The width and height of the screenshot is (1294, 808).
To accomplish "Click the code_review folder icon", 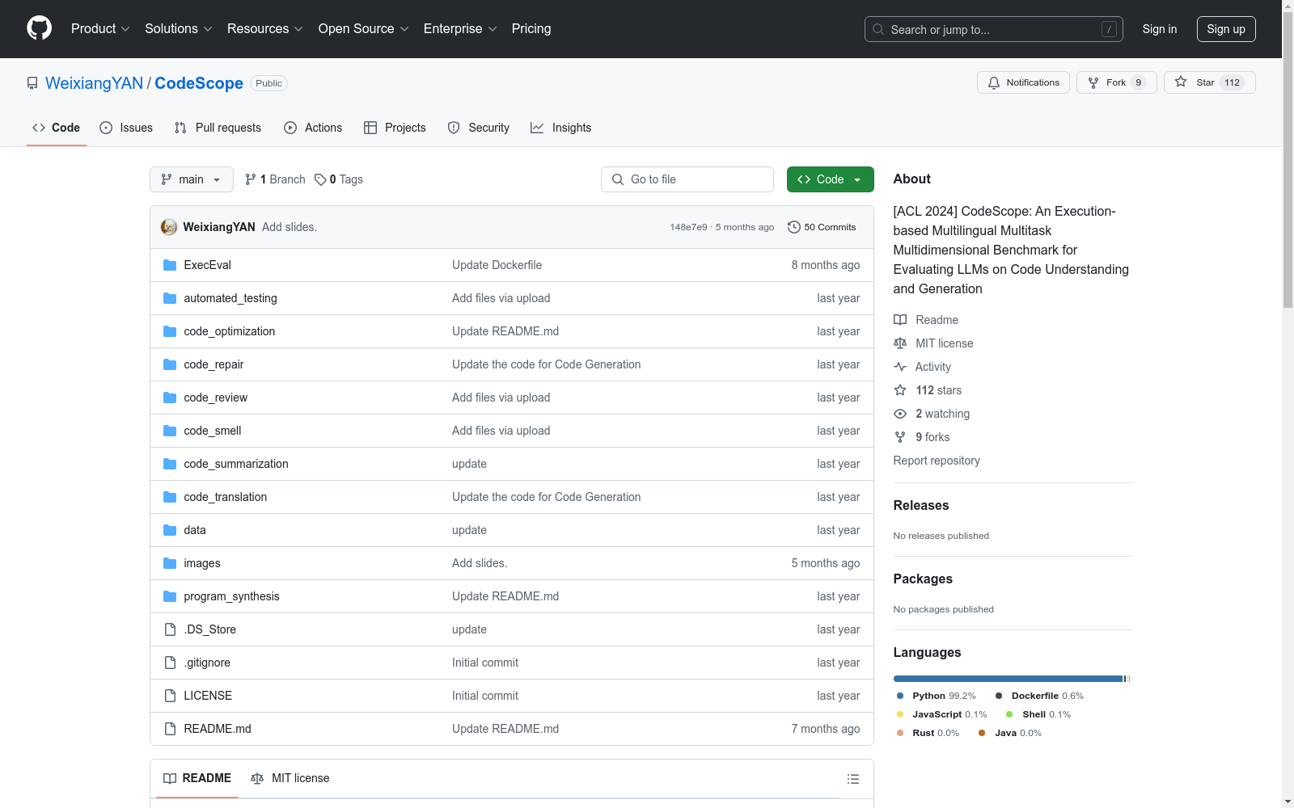I will click(x=170, y=398).
